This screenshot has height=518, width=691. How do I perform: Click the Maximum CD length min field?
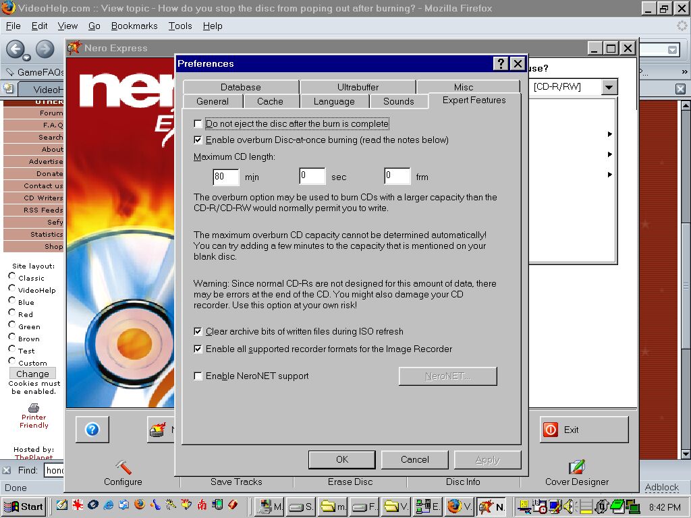(225, 177)
